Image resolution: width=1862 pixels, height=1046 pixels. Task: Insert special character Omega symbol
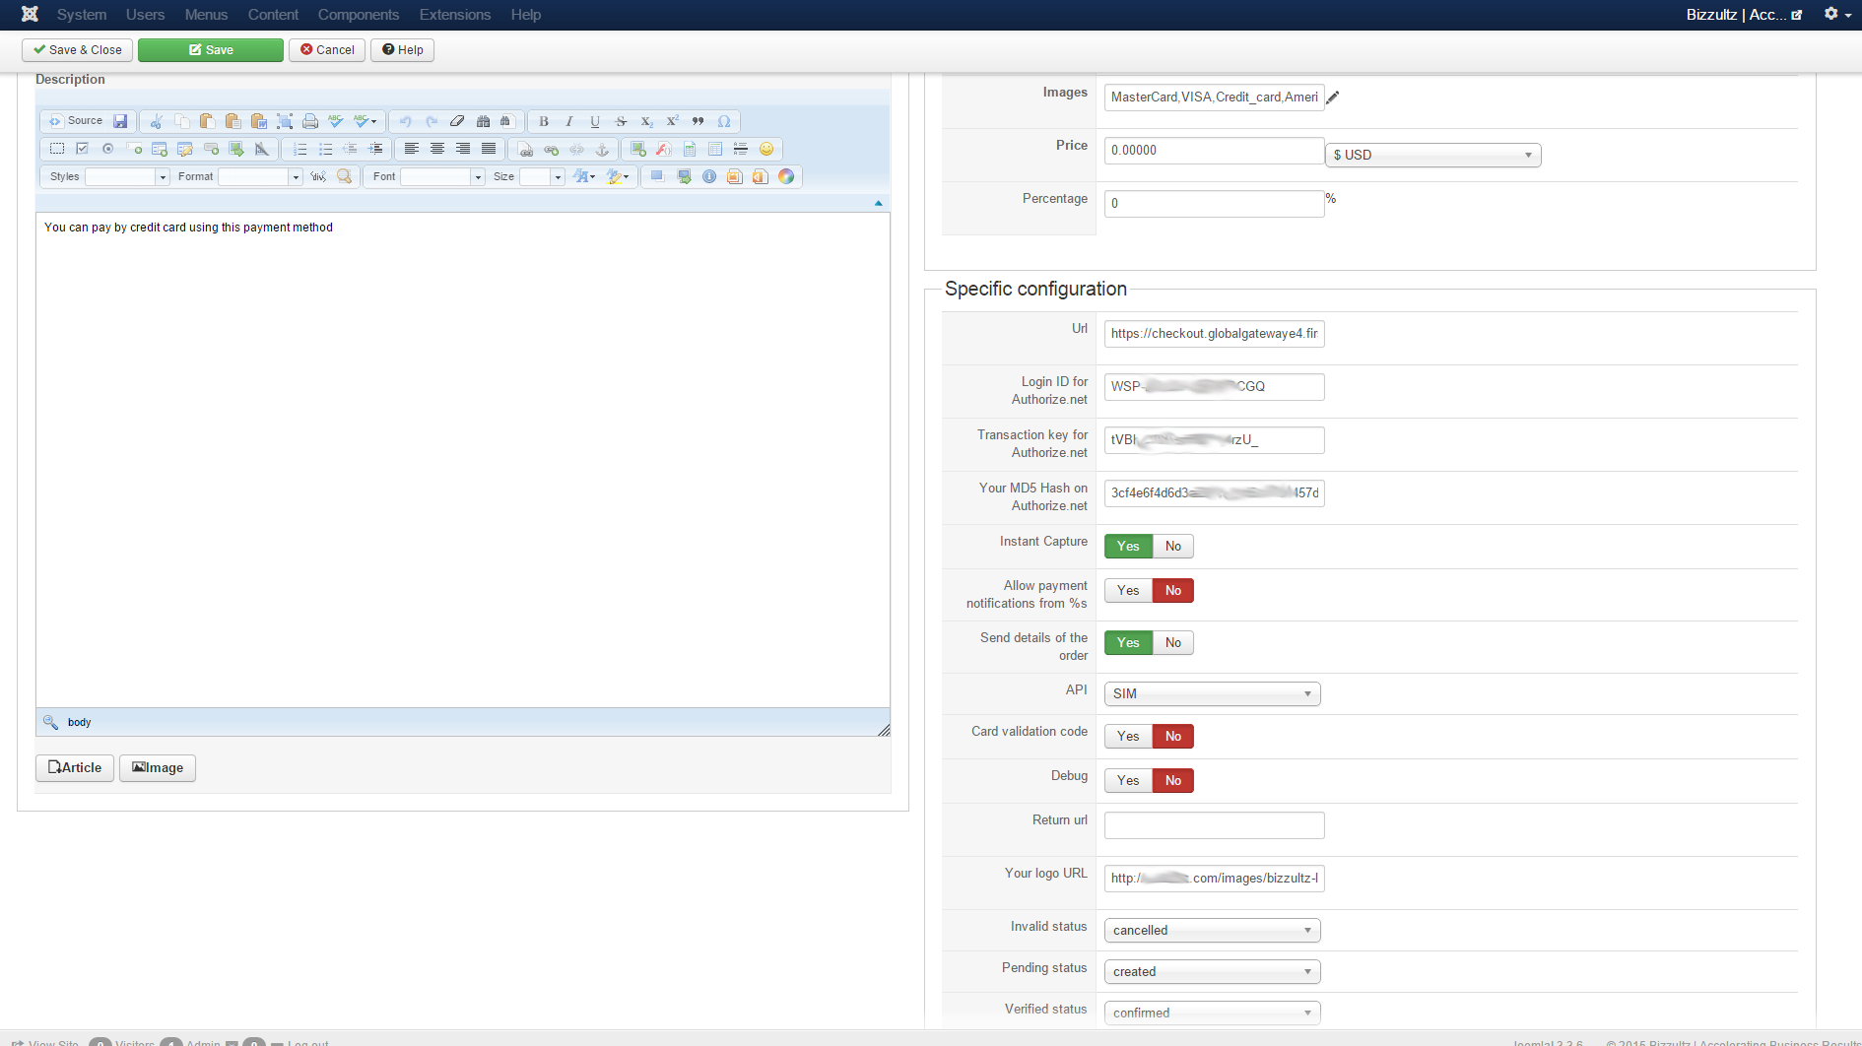[724, 121]
